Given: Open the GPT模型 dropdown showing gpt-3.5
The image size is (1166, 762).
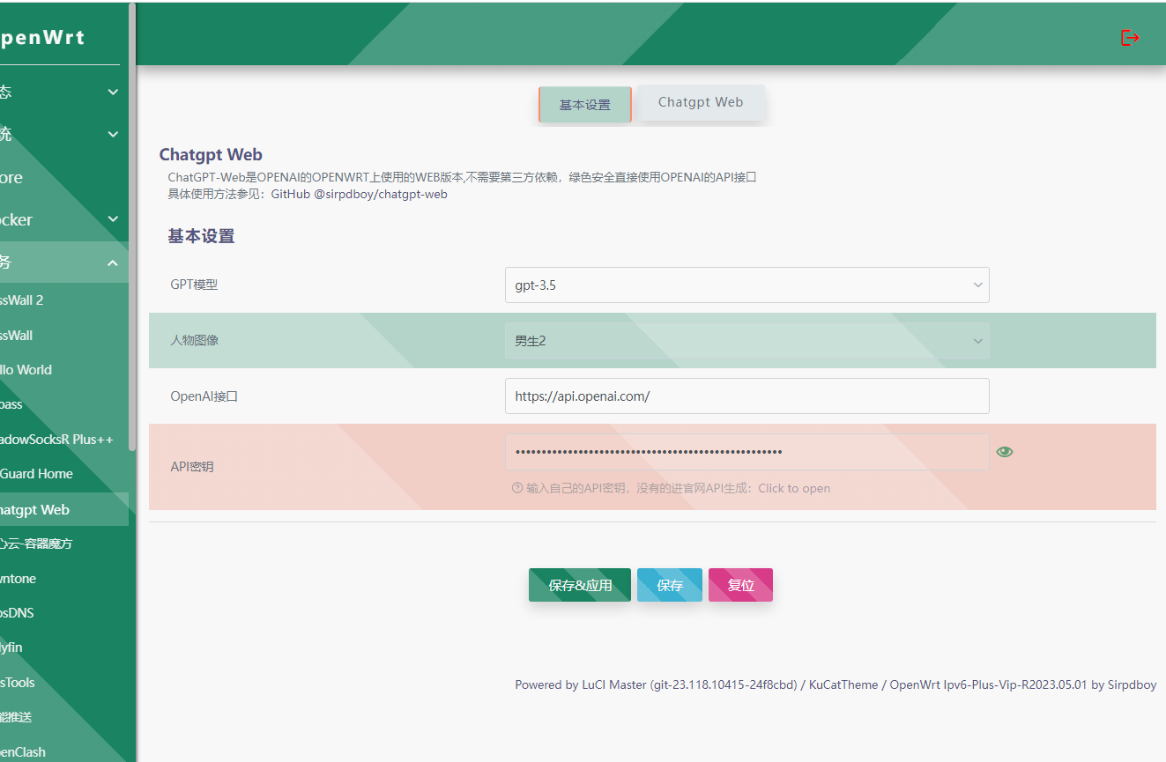Looking at the screenshot, I should click(746, 285).
